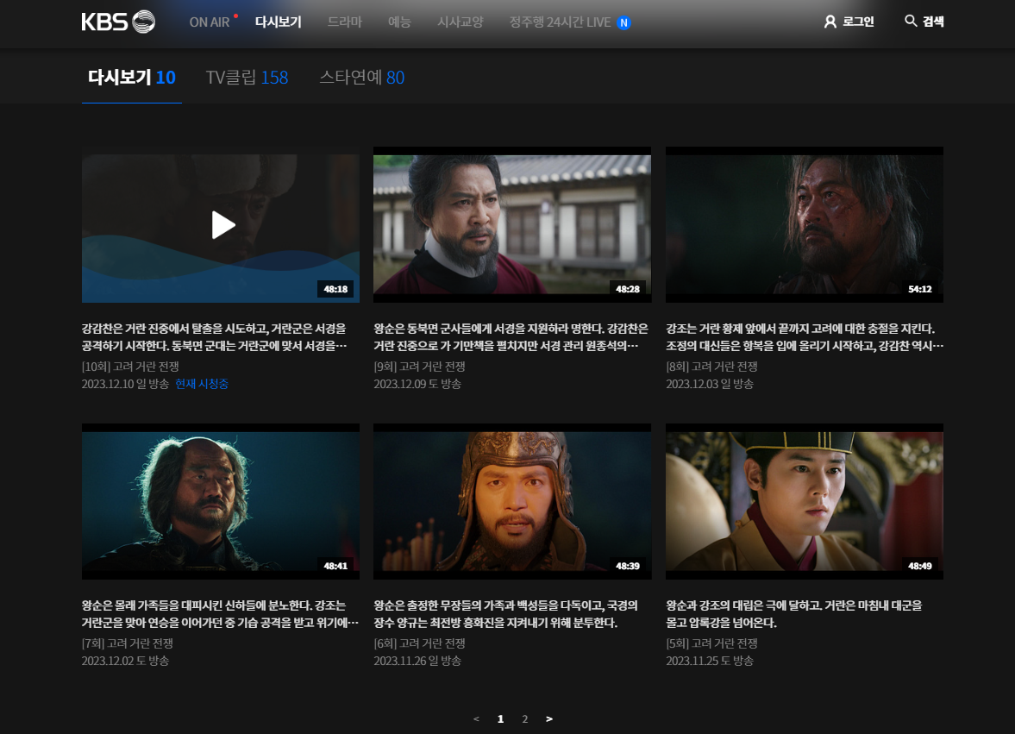Click episode 6 description starting 왕순은 출정한

[x=505, y=614]
